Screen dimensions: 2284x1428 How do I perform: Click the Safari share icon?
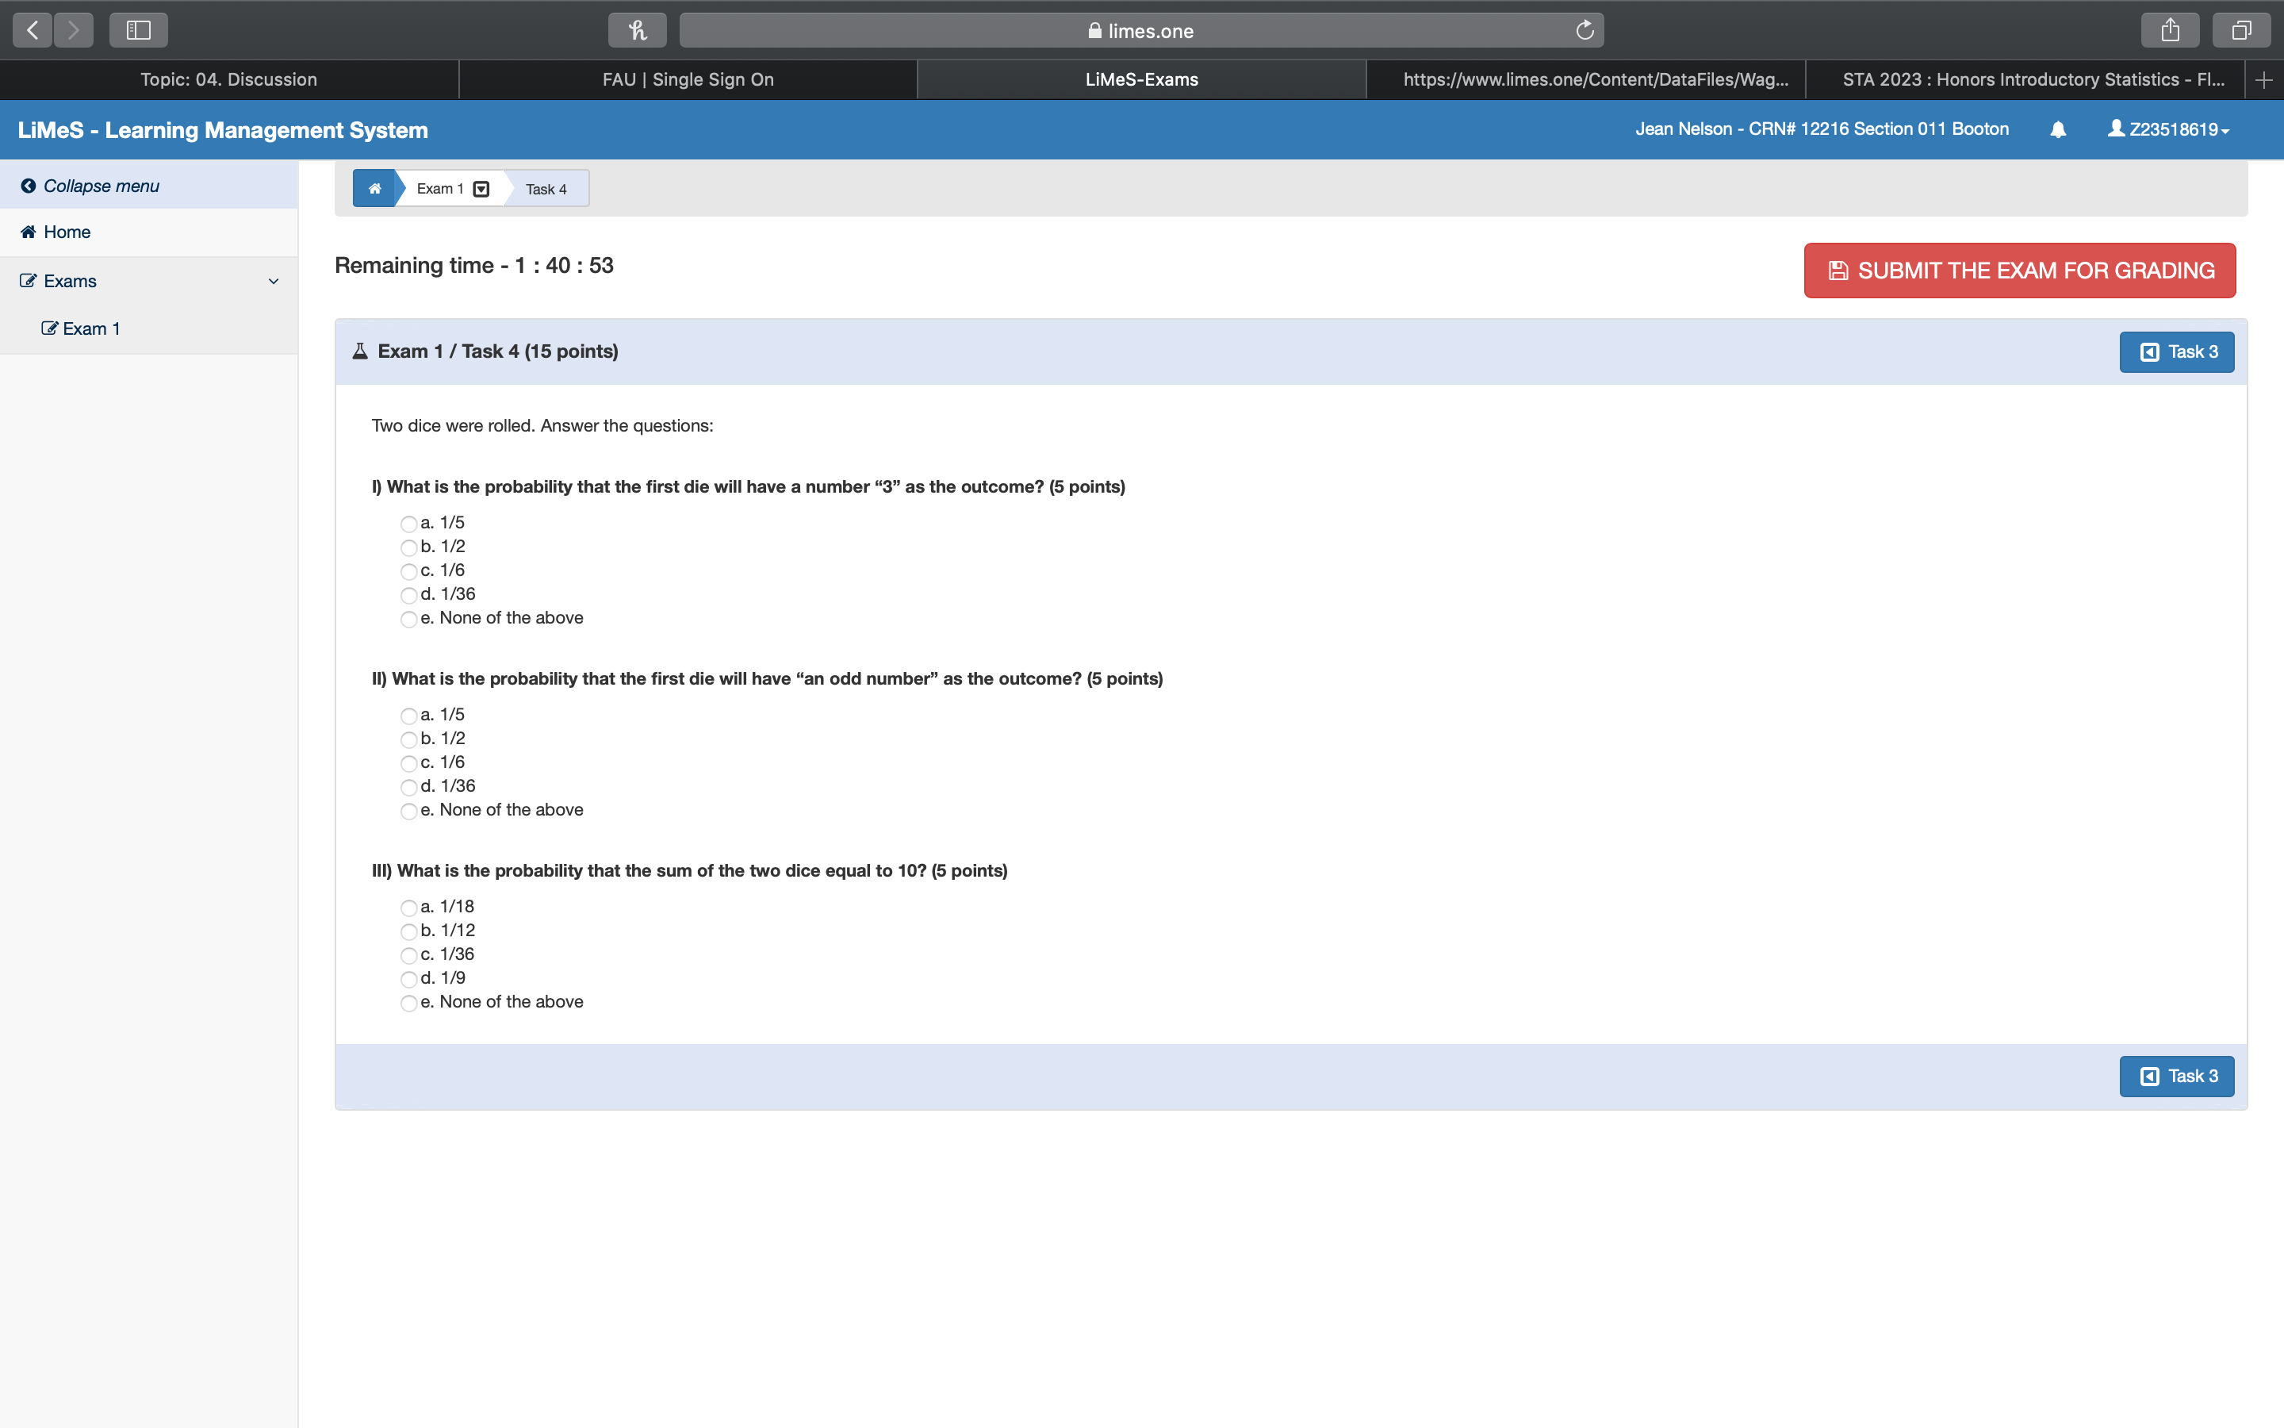click(2170, 30)
